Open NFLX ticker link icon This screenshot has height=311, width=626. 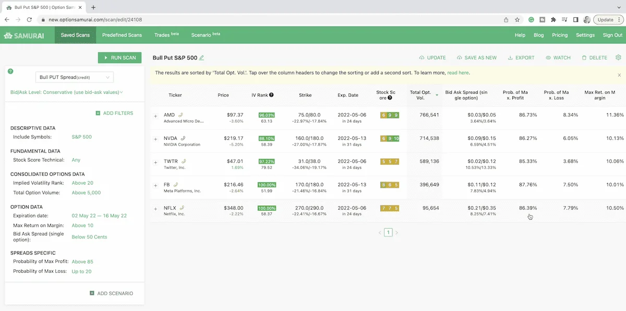coord(182,208)
